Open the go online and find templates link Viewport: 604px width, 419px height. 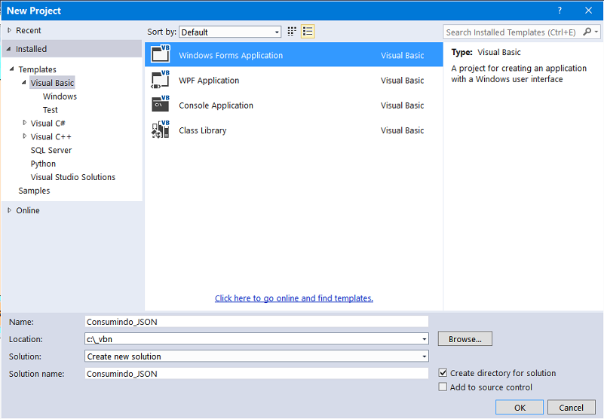[x=294, y=298]
